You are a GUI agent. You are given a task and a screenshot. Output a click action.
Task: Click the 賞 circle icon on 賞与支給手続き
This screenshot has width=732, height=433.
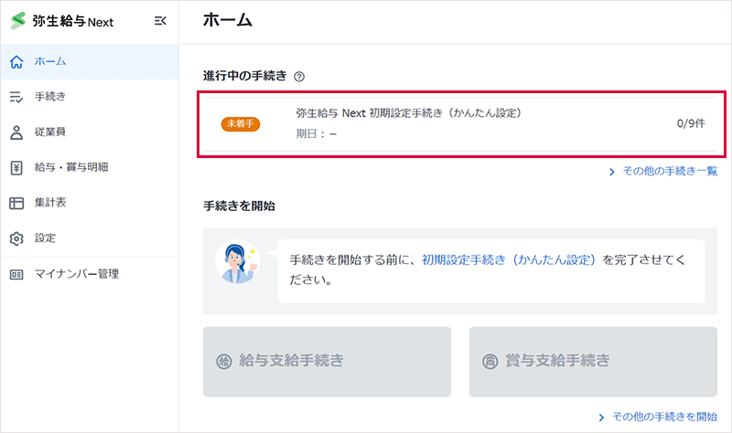pos(490,361)
